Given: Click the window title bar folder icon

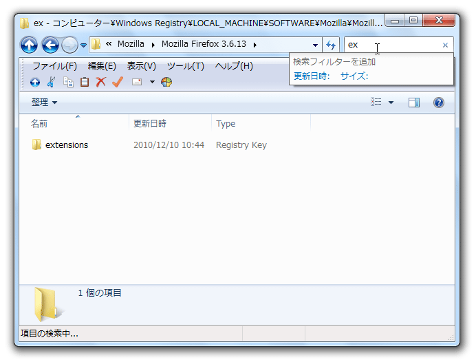Looking at the screenshot, I should 24,23.
